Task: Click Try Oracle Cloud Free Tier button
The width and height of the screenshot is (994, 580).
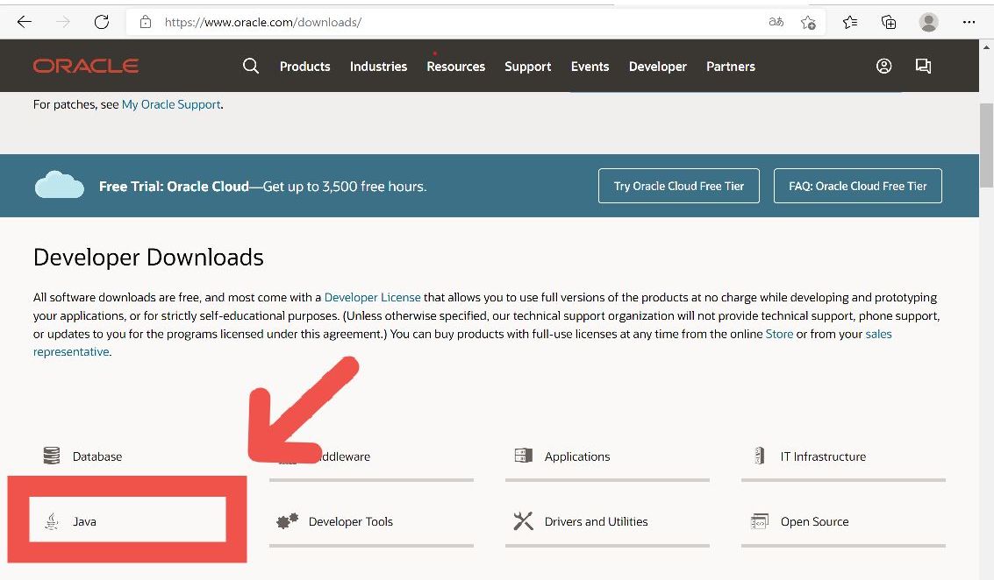Action: [x=679, y=186]
